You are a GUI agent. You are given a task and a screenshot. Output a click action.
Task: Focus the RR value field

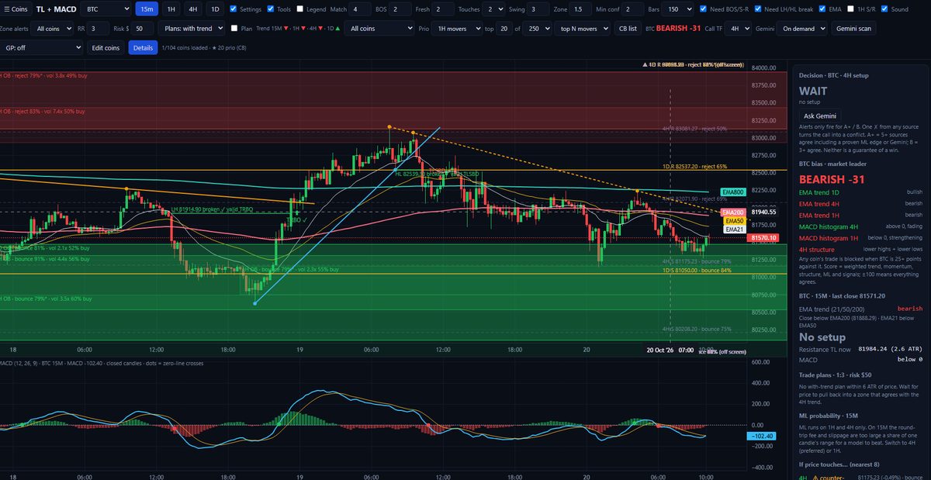[x=99, y=28]
